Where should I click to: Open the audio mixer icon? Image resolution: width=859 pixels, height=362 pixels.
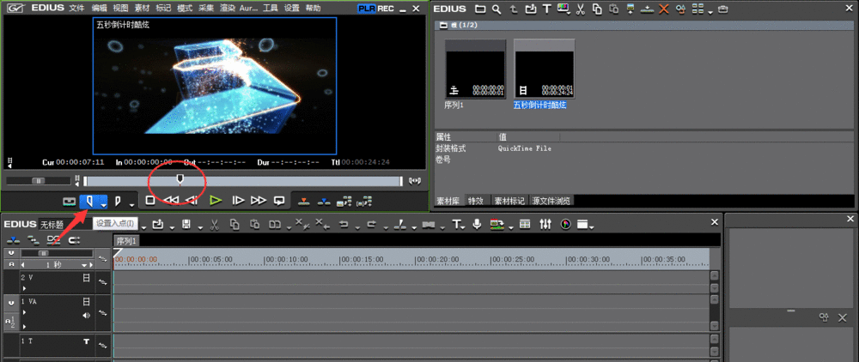click(545, 225)
